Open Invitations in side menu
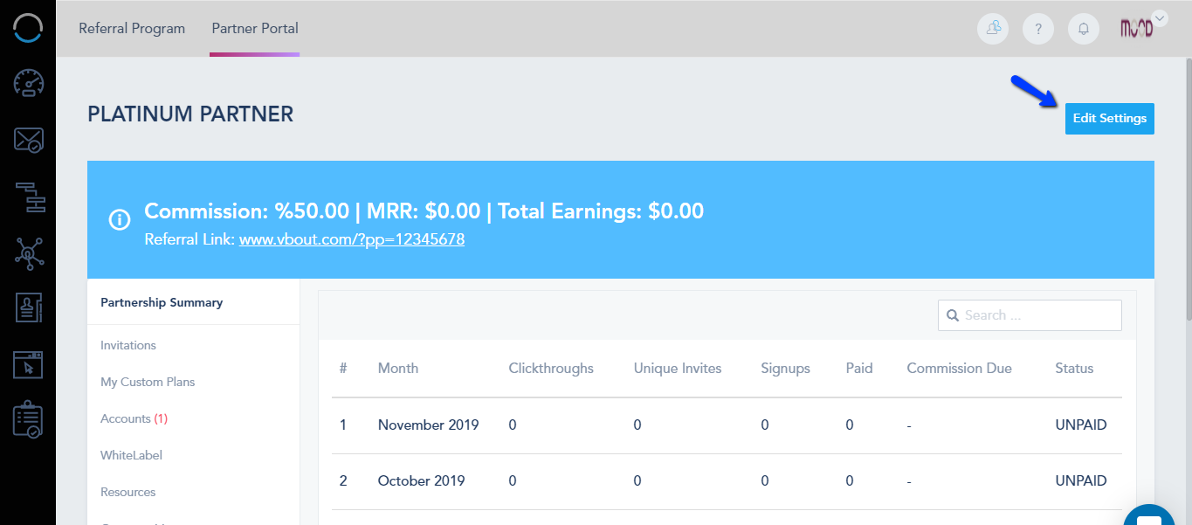Screen dimensions: 1192x525 click(x=128, y=345)
